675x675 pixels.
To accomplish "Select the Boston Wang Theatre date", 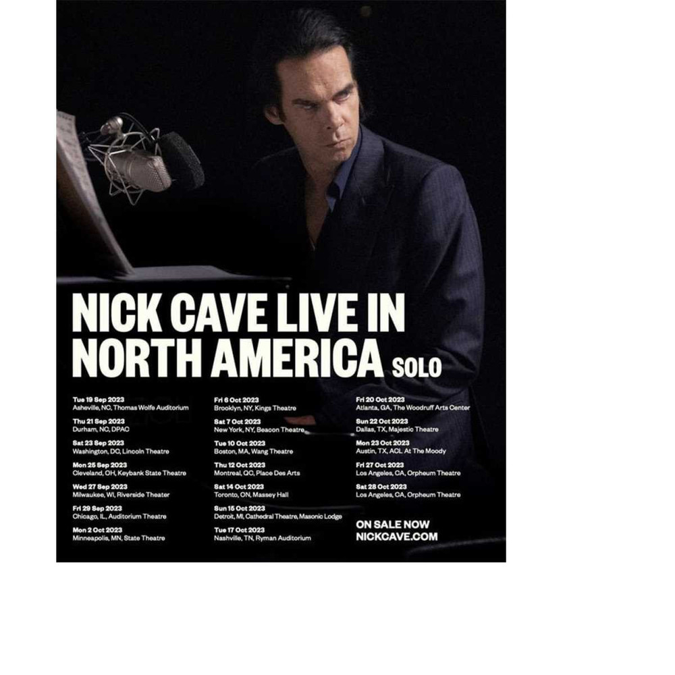I will coord(254,448).
